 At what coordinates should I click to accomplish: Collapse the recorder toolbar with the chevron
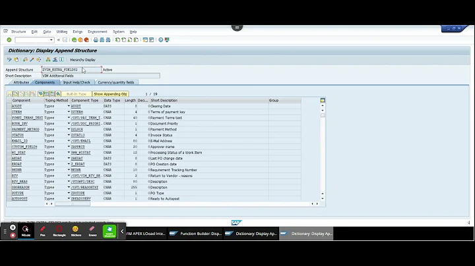coord(122,232)
